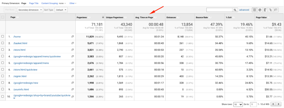Show help for Unique Pageviews column

(125, 17)
